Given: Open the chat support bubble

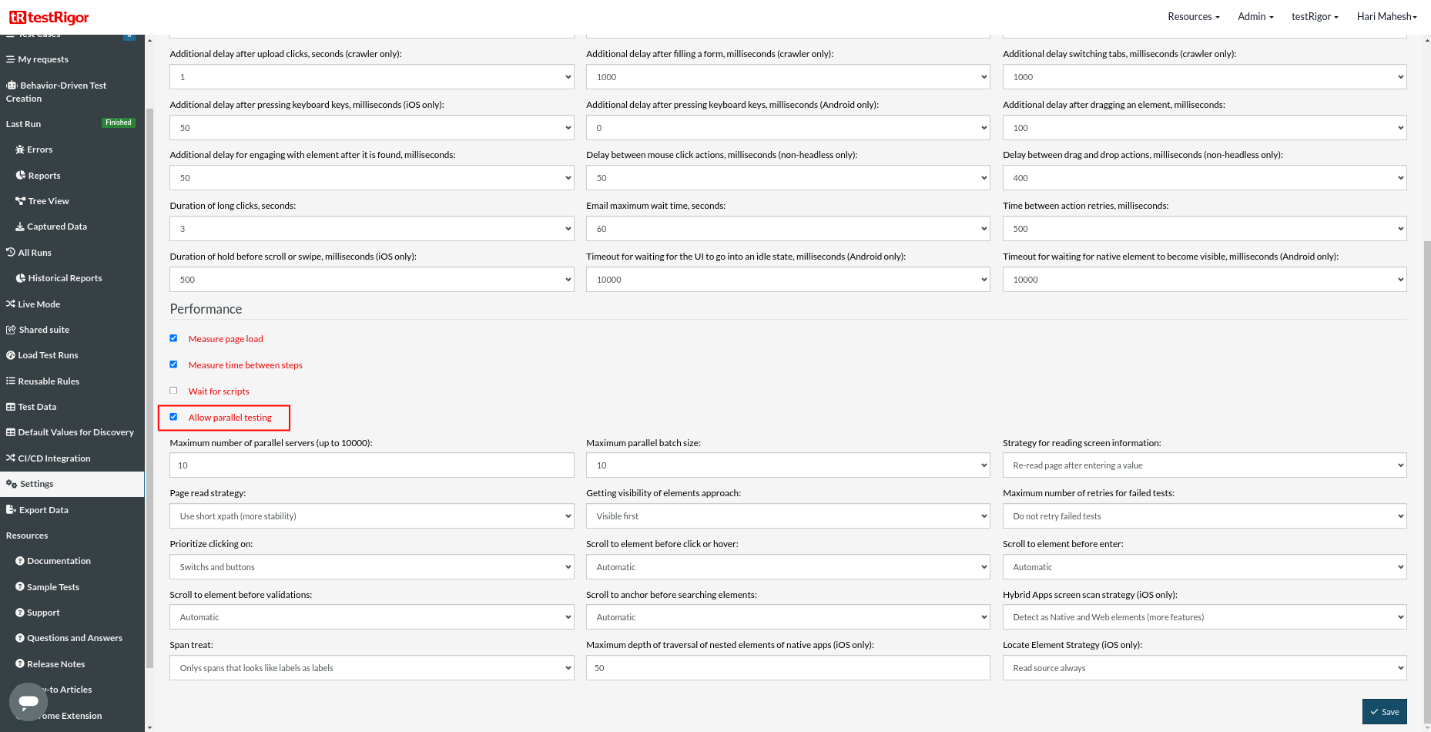Looking at the screenshot, I should coord(28,701).
